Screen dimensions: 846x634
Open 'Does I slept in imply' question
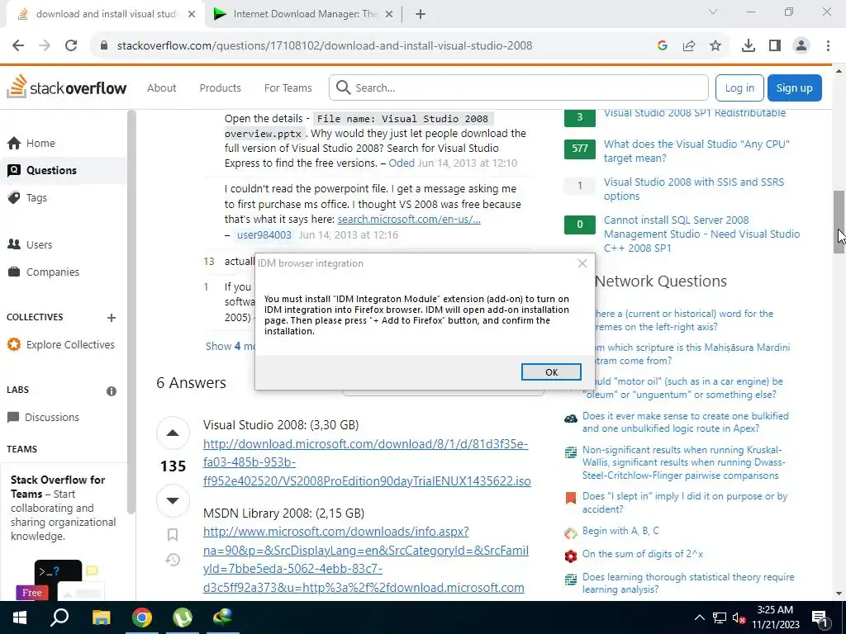(x=684, y=503)
